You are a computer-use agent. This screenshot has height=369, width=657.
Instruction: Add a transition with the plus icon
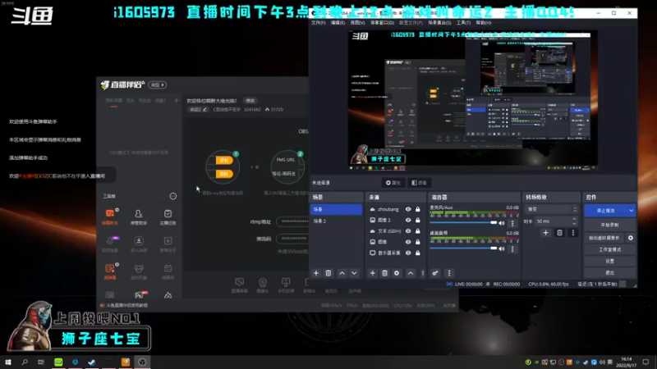545,233
